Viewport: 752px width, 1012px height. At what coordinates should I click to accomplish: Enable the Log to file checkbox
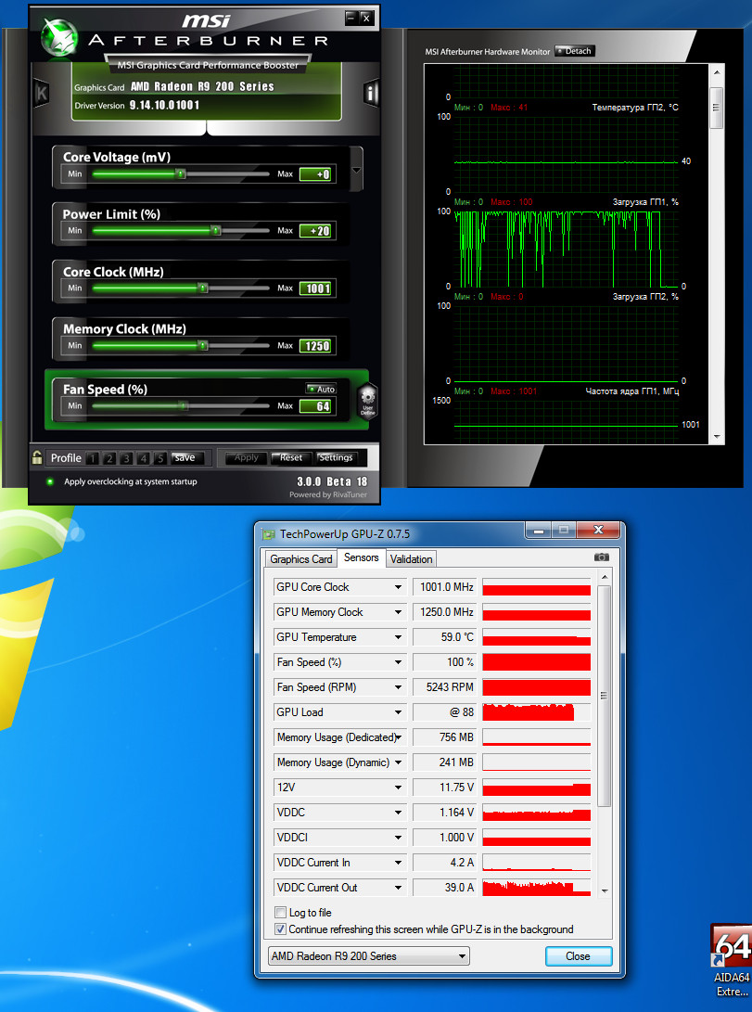(281, 913)
